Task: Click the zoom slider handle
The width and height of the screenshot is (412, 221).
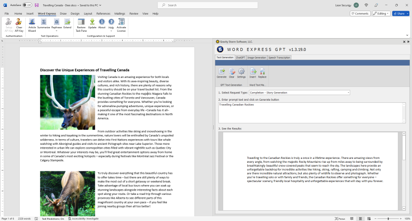Action: [388, 218]
